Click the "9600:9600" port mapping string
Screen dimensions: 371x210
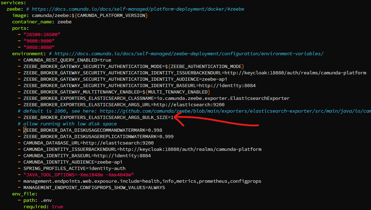coord(39,41)
